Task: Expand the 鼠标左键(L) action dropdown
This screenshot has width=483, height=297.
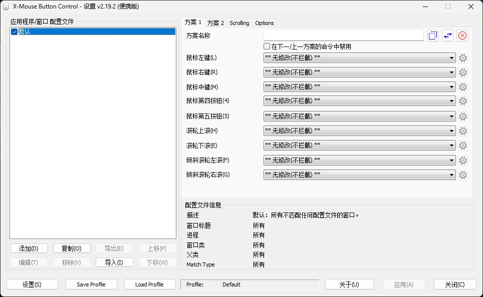Action: pyautogui.click(x=359, y=58)
